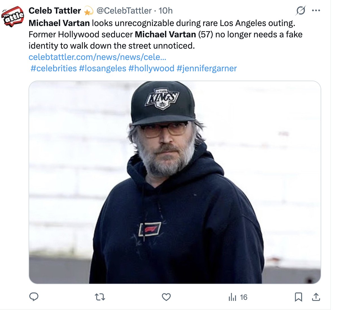
Task: Open the photo of man in Kings cap
Action: click(175, 182)
